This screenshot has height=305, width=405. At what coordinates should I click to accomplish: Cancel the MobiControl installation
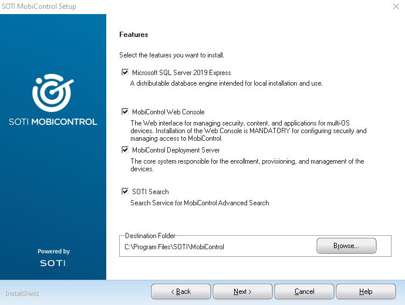(x=304, y=292)
